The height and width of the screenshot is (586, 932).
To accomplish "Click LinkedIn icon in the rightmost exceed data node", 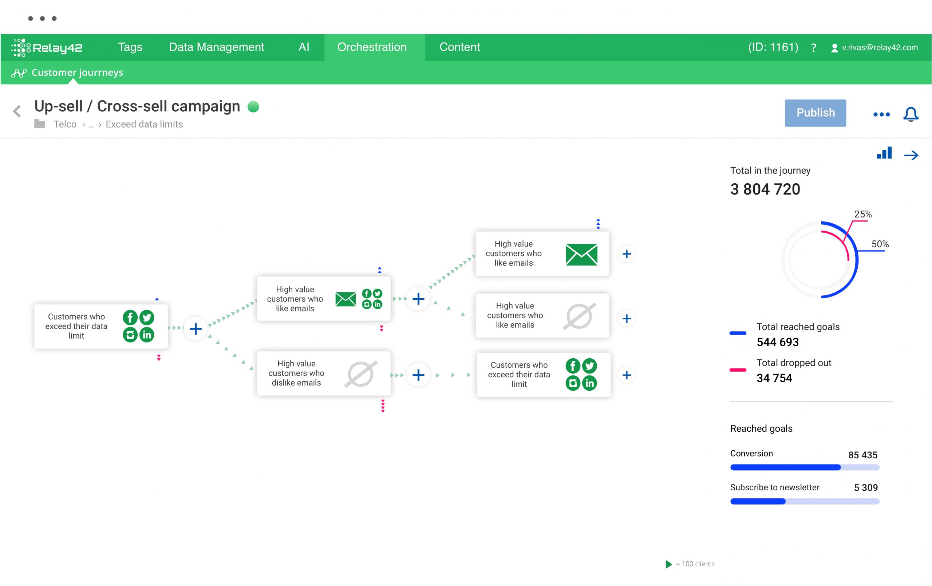I will [589, 383].
